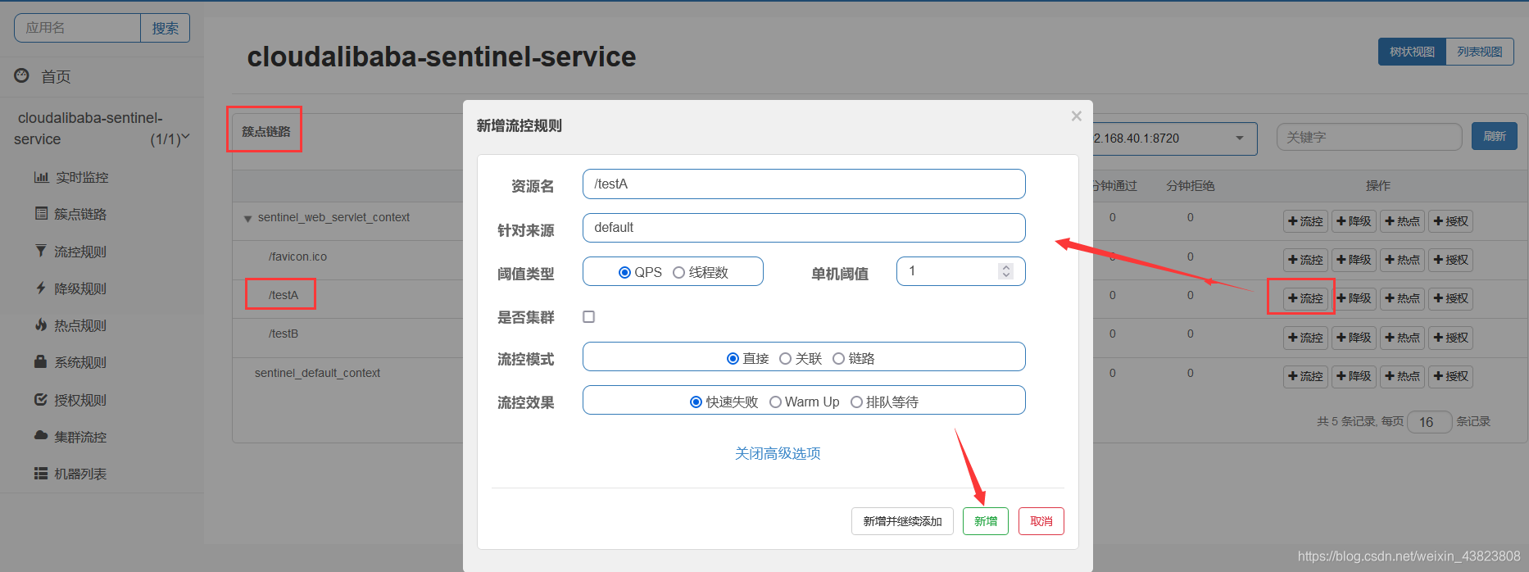The height and width of the screenshot is (572, 1529).
Task: Click the 关闭高级选项 link
Action: [778, 453]
